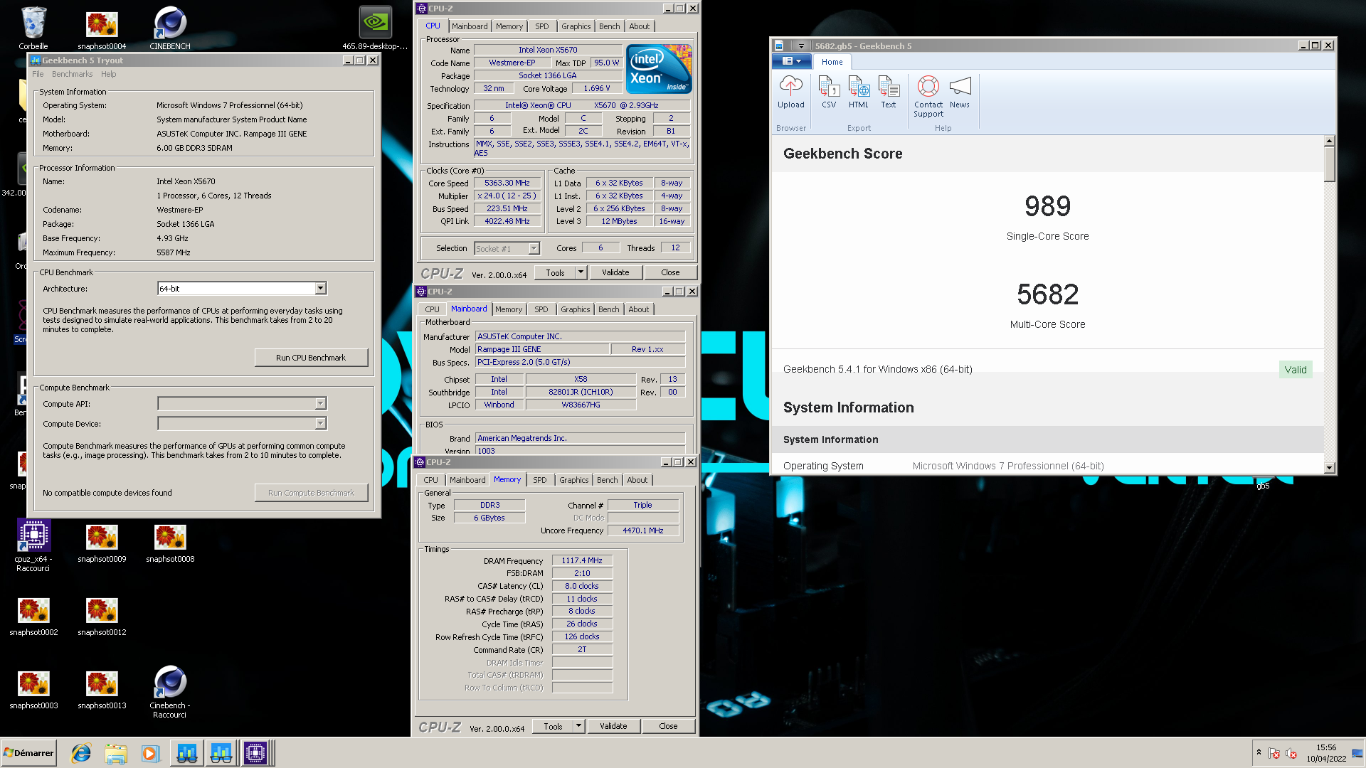This screenshot has height=768, width=1366.
Task: Switch to the Mainboard tab in Memory CPU-Z window
Action: [467, 480]
